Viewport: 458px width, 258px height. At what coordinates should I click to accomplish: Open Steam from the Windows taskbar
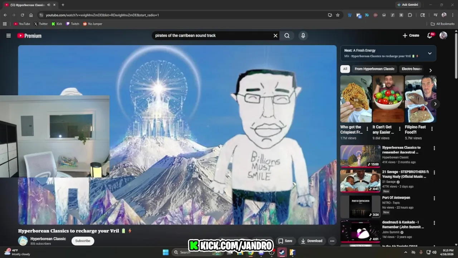[x=282, y=252]
